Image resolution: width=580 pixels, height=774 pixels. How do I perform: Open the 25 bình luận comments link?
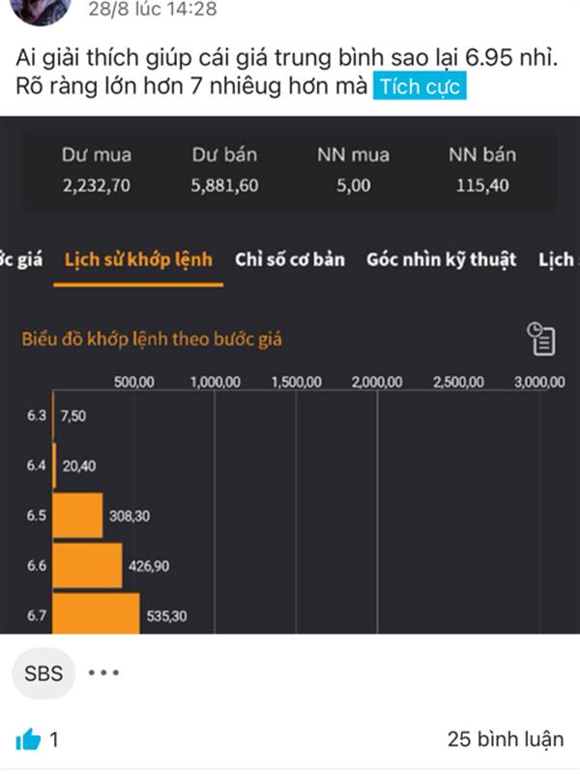tap(505, 739)
